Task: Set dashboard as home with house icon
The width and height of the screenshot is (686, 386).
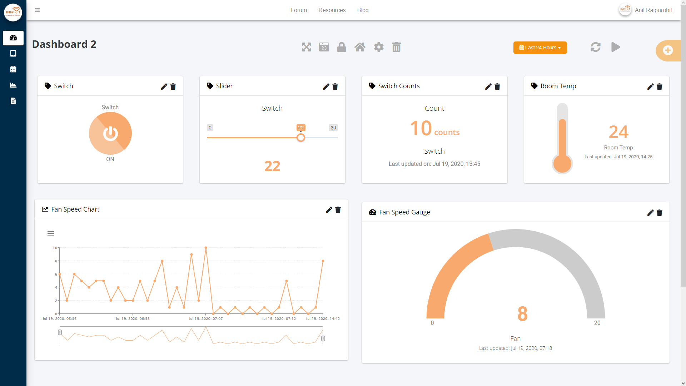Action: coord(360,47)
